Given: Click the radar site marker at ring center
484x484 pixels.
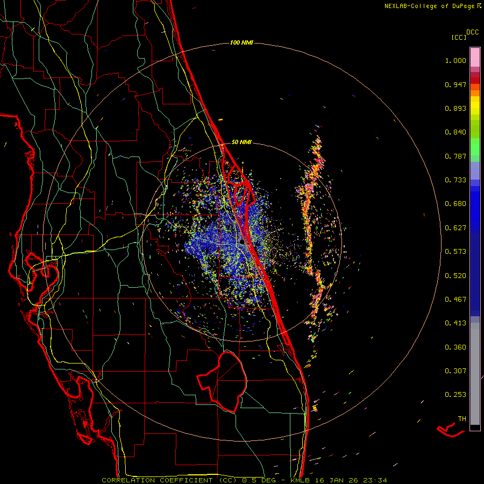Looking at the screenshot, I should click(x=242, y=243).
